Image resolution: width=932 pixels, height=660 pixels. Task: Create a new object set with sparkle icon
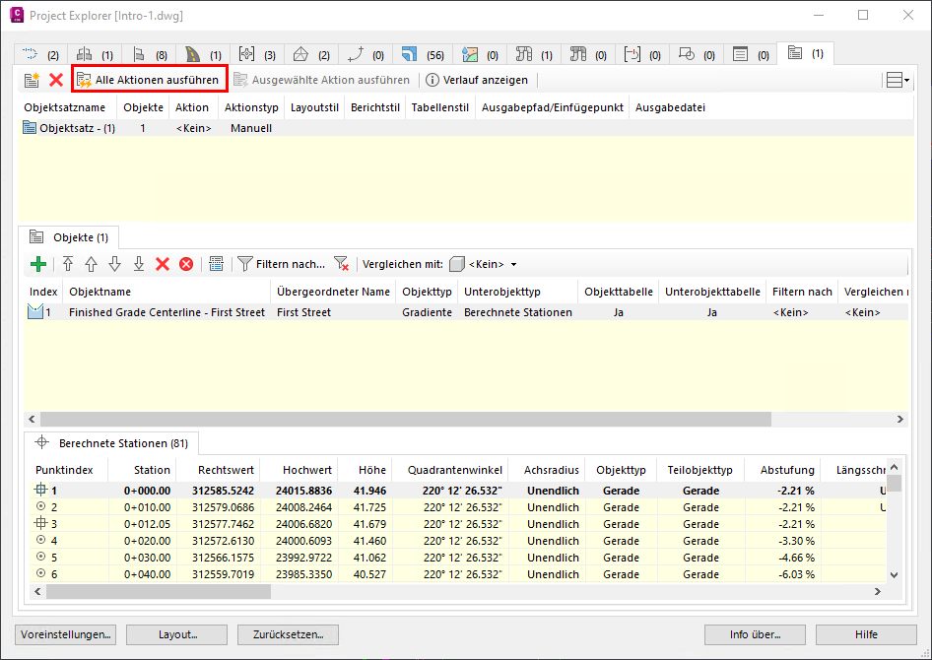(x=32, y=80)
